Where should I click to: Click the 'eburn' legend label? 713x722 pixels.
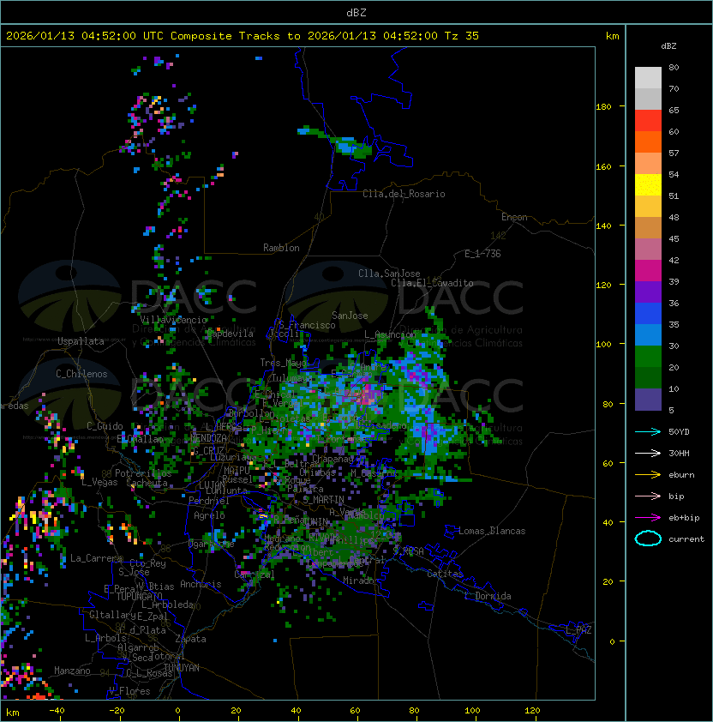[681, 475]
